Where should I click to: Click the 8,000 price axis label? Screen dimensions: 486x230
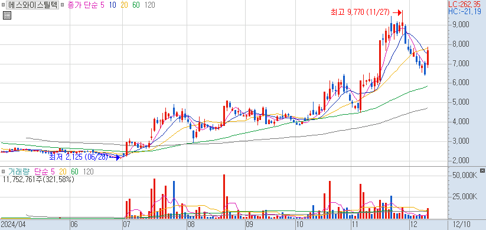click(x=460, y=44)
